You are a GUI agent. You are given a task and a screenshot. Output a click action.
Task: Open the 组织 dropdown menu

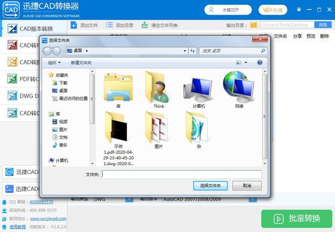[x=54, y=63]
